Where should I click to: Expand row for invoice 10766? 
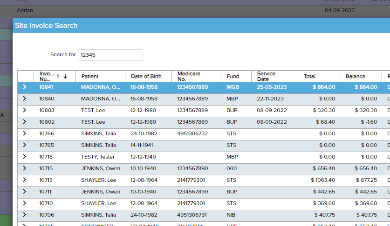[x=24, y=133]
